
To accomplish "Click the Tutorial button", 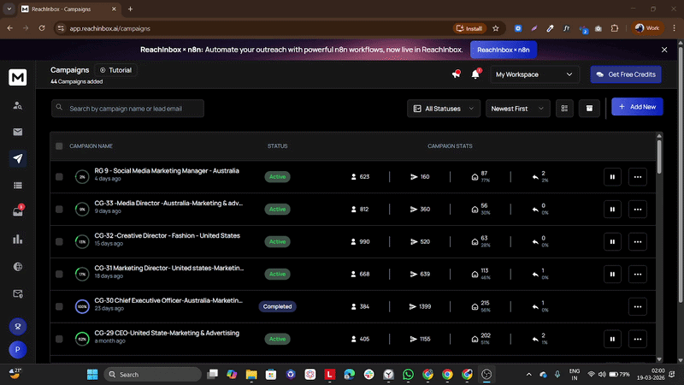I will [x=115, y=70].
